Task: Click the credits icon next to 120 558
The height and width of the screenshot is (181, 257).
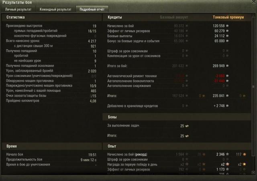Action: click(227, 26)
